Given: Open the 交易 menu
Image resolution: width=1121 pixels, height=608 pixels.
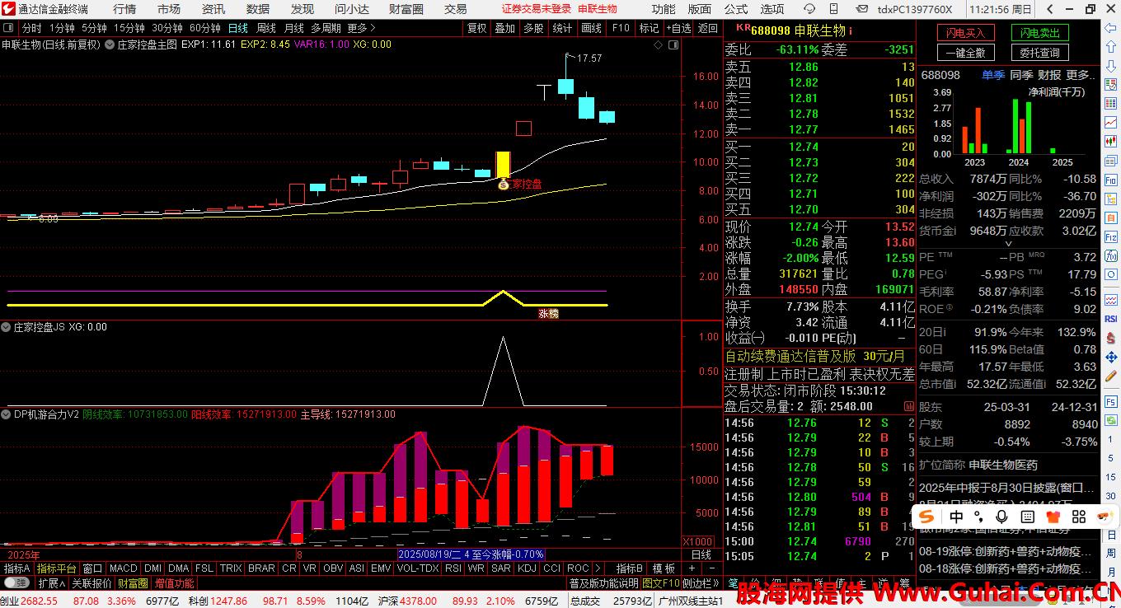Looking at the screenshot, I should tap(456, 9).
